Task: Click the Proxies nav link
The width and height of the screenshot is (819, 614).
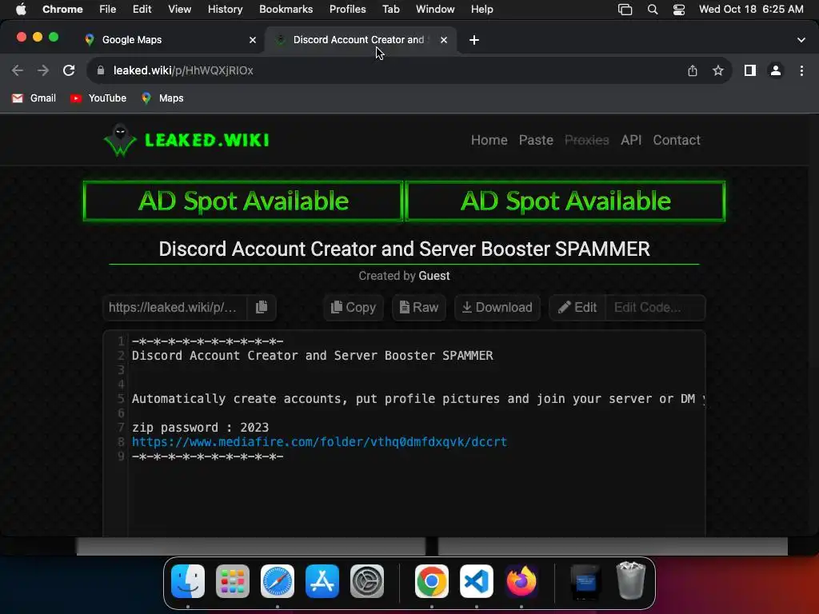Action: pos(586,140)
